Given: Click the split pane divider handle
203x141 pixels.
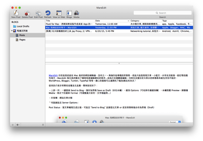Looking at the screenshot, I should point(119,63).
